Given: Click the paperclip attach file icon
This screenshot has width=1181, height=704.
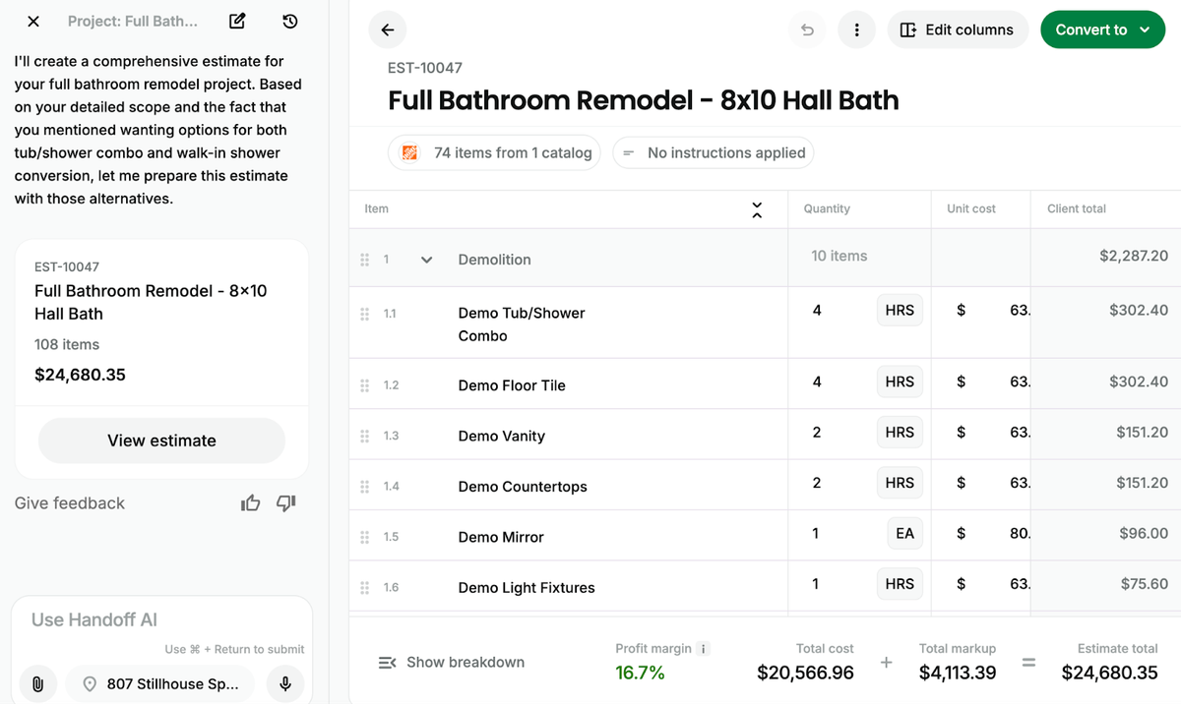Looking at the screenshot, I should (37, 683).
